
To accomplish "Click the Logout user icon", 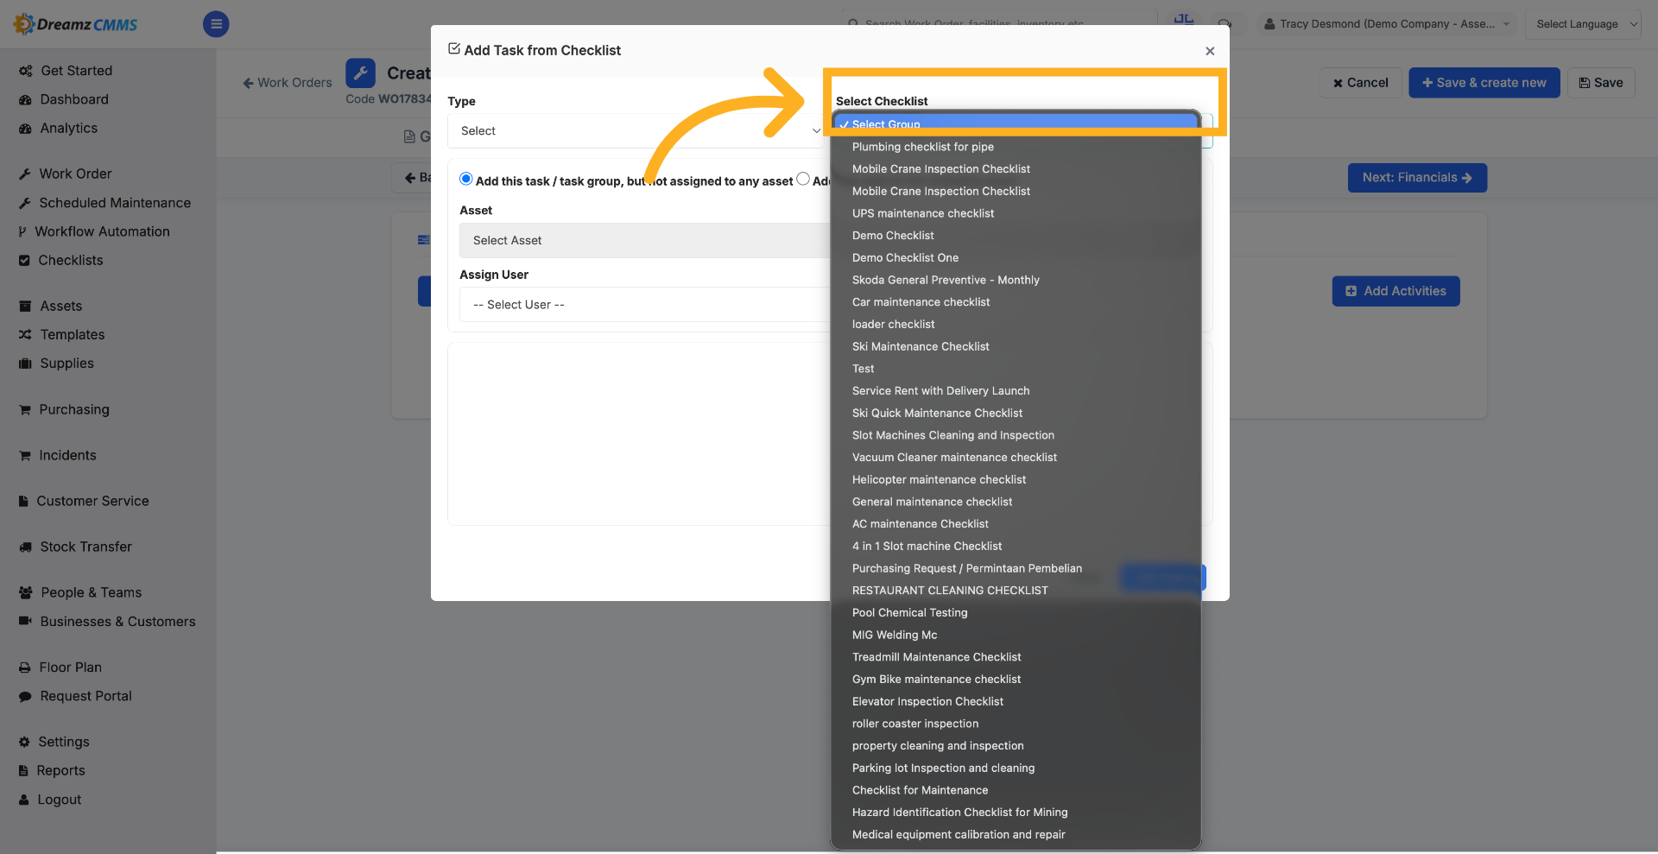I will (24, 800).
